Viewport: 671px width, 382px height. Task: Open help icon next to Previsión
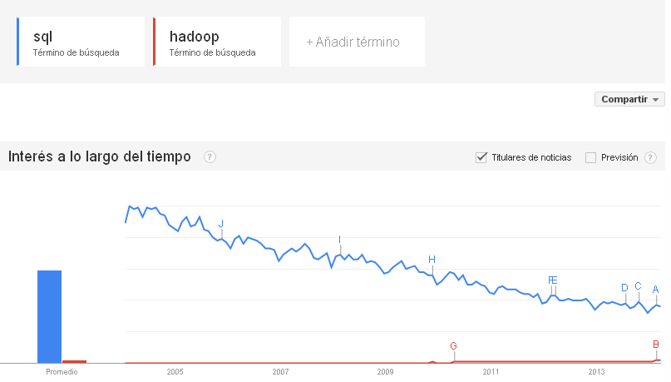click(650, 157)
